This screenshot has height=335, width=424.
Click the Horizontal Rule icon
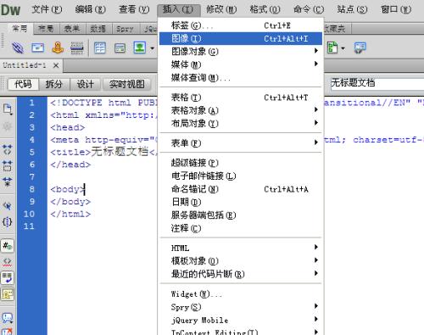(x=77, y=47)
